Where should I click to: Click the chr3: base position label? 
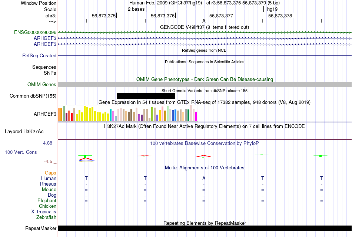(51, 16)
